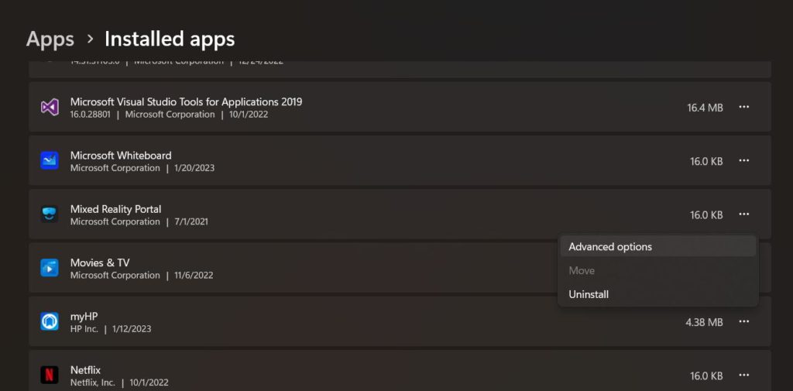The width and height of the screenshot is (793, 391).
Task: Click the Mixed Reality Portal headset icon
Action: pos(50,214)
